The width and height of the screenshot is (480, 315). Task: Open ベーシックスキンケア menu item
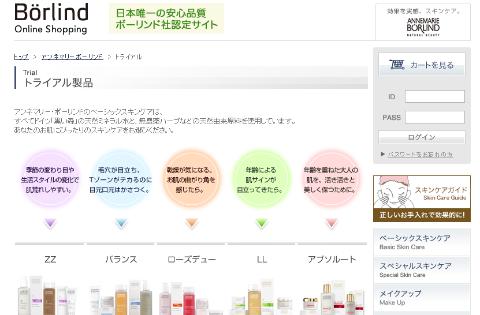pyautogui.click(x=422, y=242)
